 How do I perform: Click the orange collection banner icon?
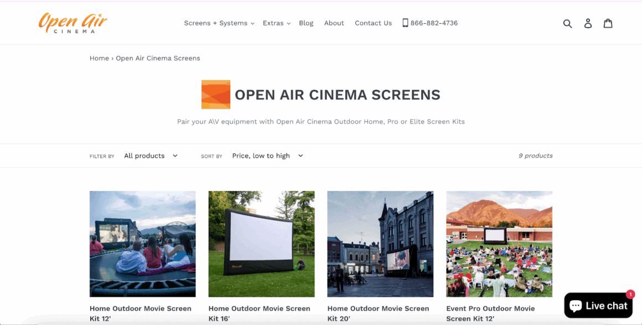coord(216,95)
